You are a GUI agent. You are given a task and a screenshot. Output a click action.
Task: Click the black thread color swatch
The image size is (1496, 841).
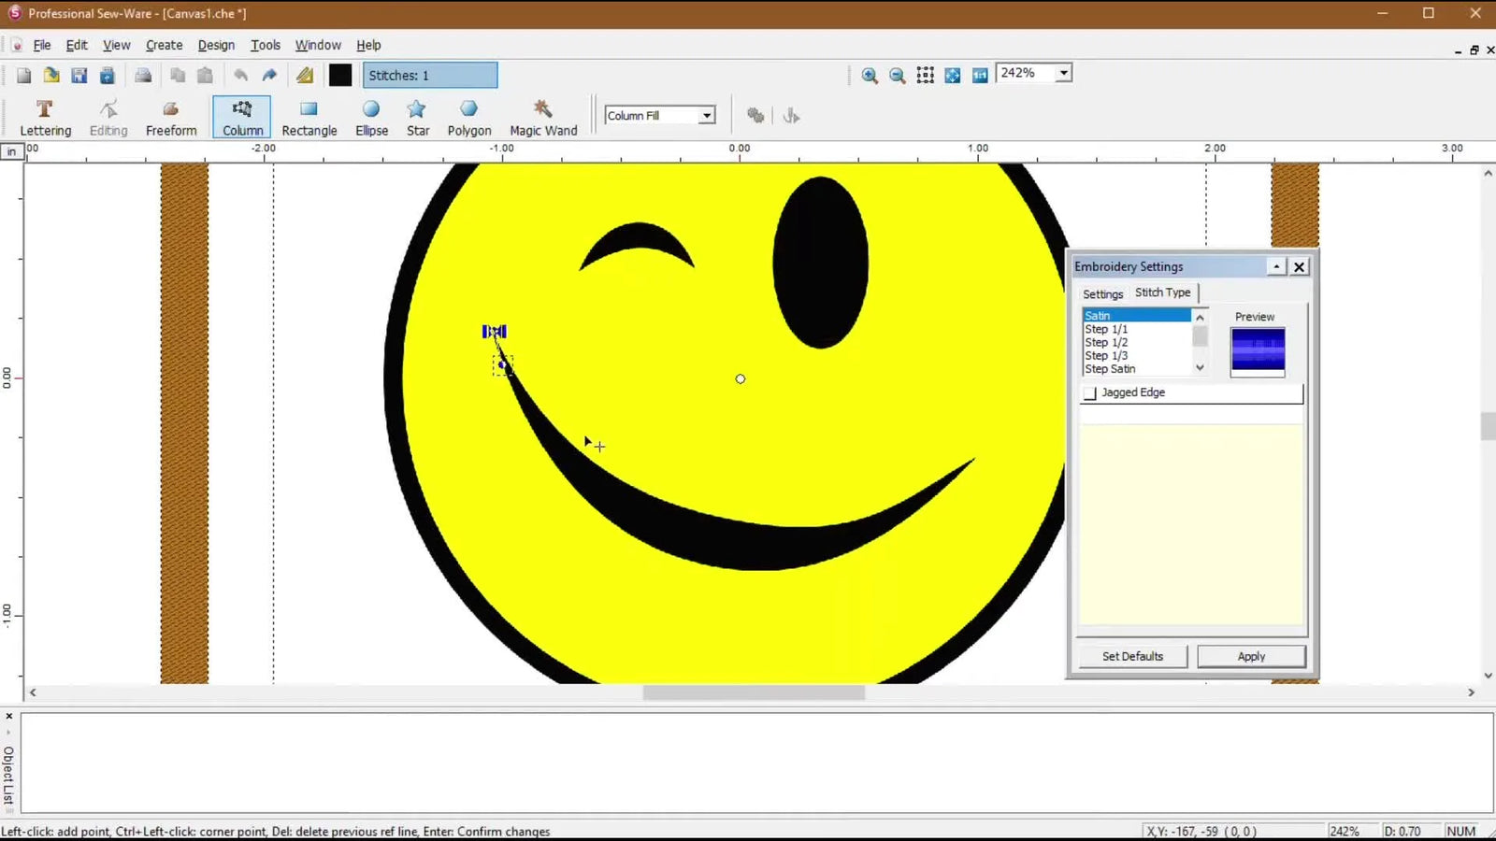click(x=340, y=76)
